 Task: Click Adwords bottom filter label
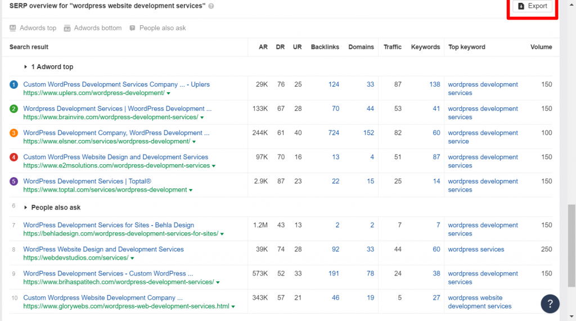click(98, 28)
